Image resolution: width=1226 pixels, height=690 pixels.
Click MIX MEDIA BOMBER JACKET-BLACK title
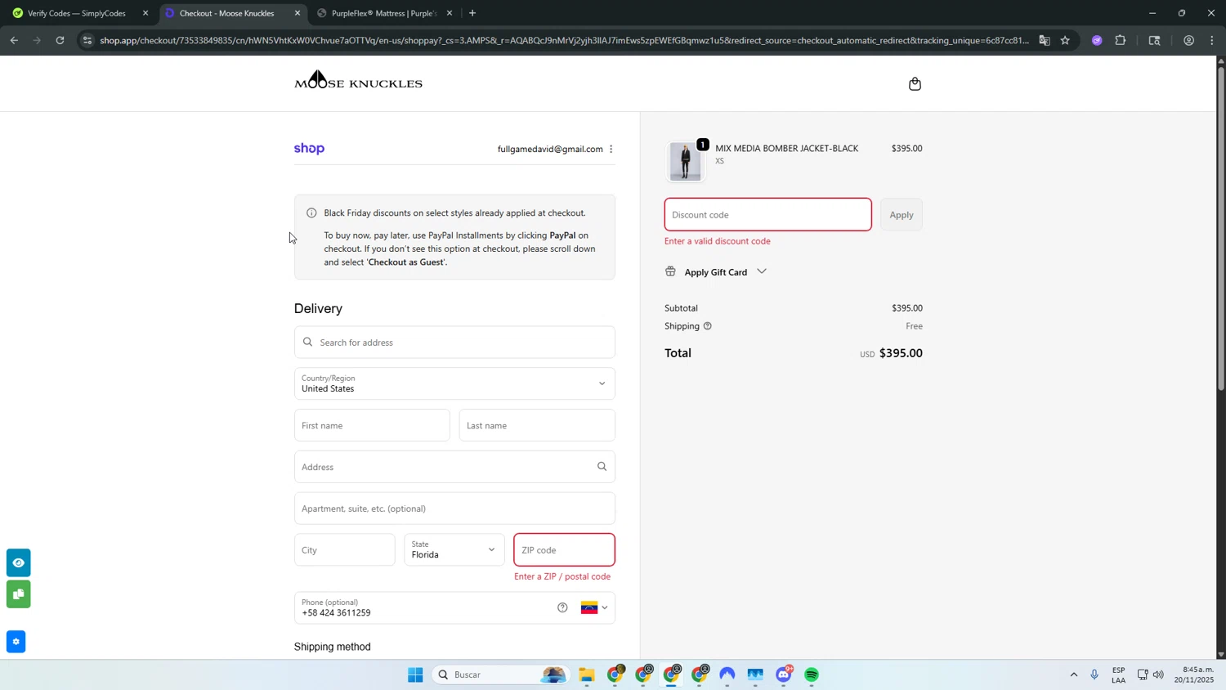[786, 148]
